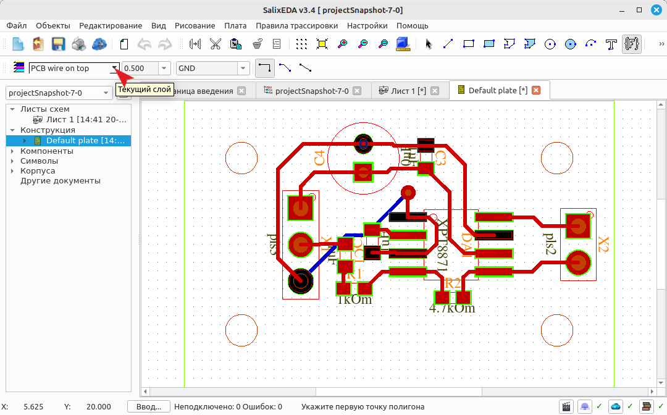667x415 pixels.
Task: Open the 3D blue cube view
Action: point(403,44)
